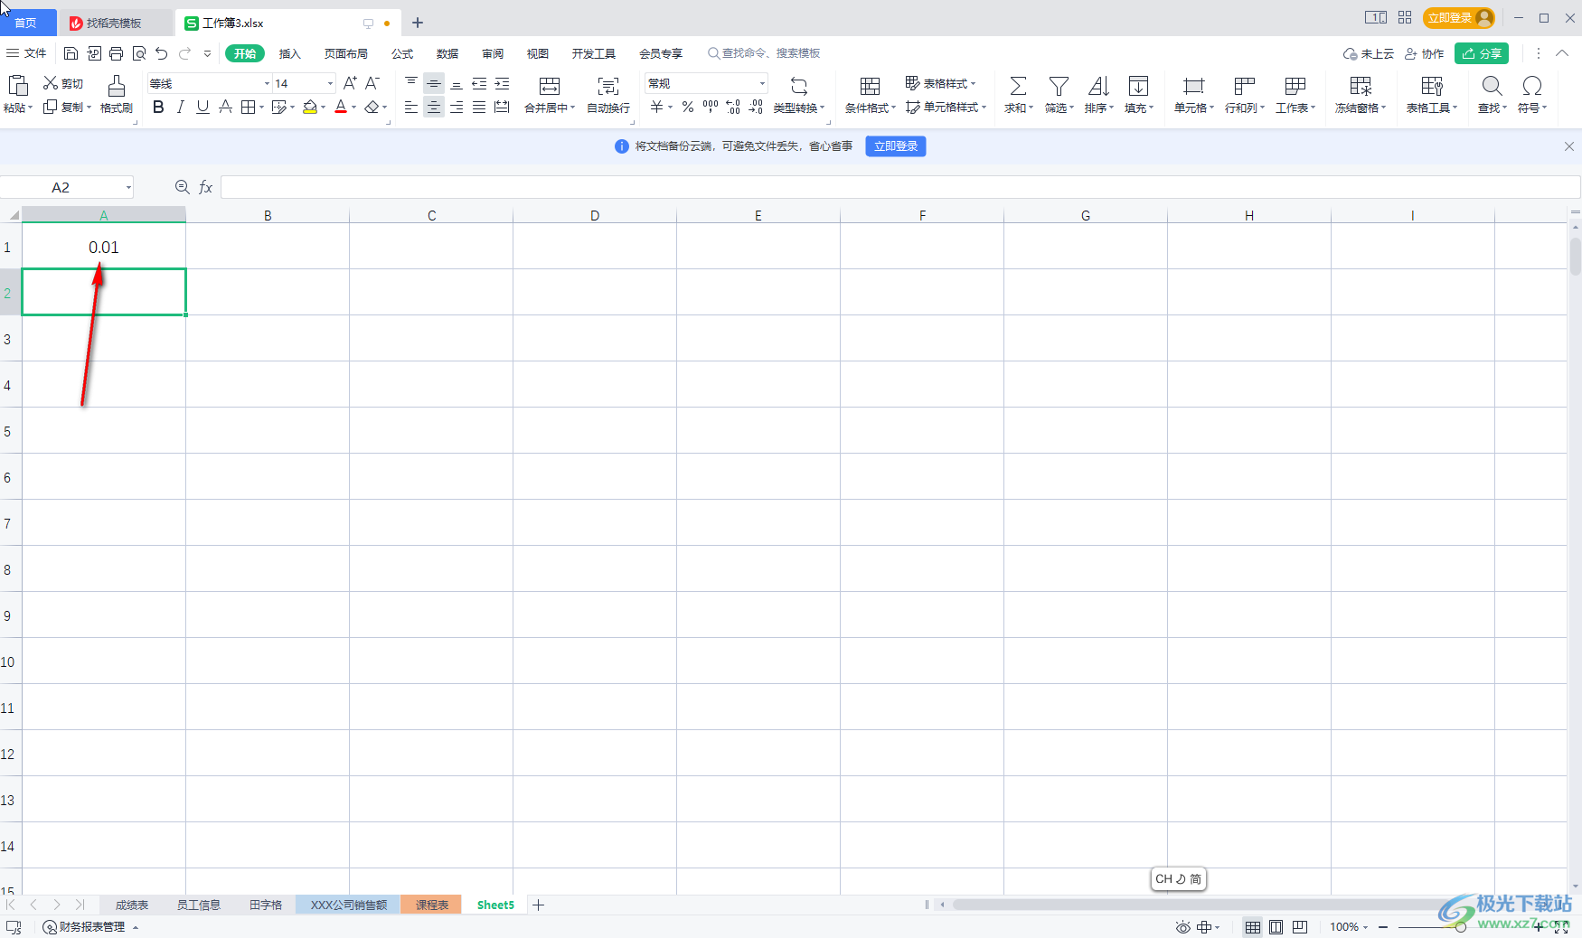Image resolution: width=1582 pixels, height=938 pixels.
Task: Open number format dropdown (常规)
Action: point(762,83)
